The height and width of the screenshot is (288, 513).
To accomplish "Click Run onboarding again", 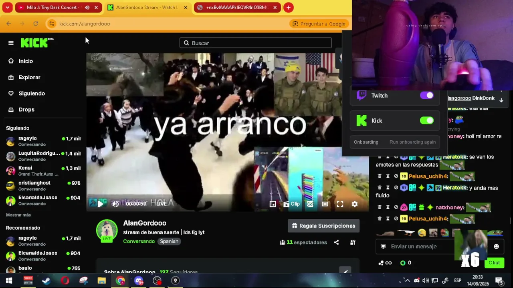I will click(412, 142).
